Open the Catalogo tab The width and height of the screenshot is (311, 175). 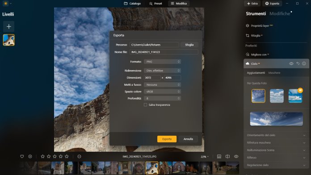[132, 4]
